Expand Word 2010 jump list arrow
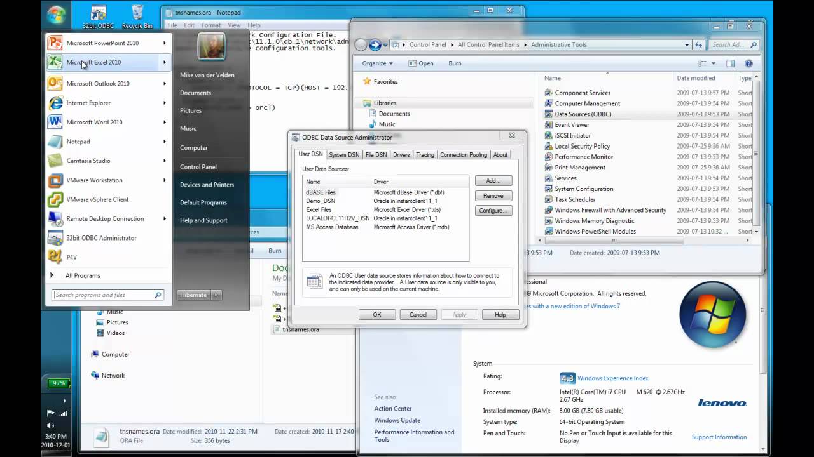Screen dimensions: 814x457 click(x=165, y=122)
